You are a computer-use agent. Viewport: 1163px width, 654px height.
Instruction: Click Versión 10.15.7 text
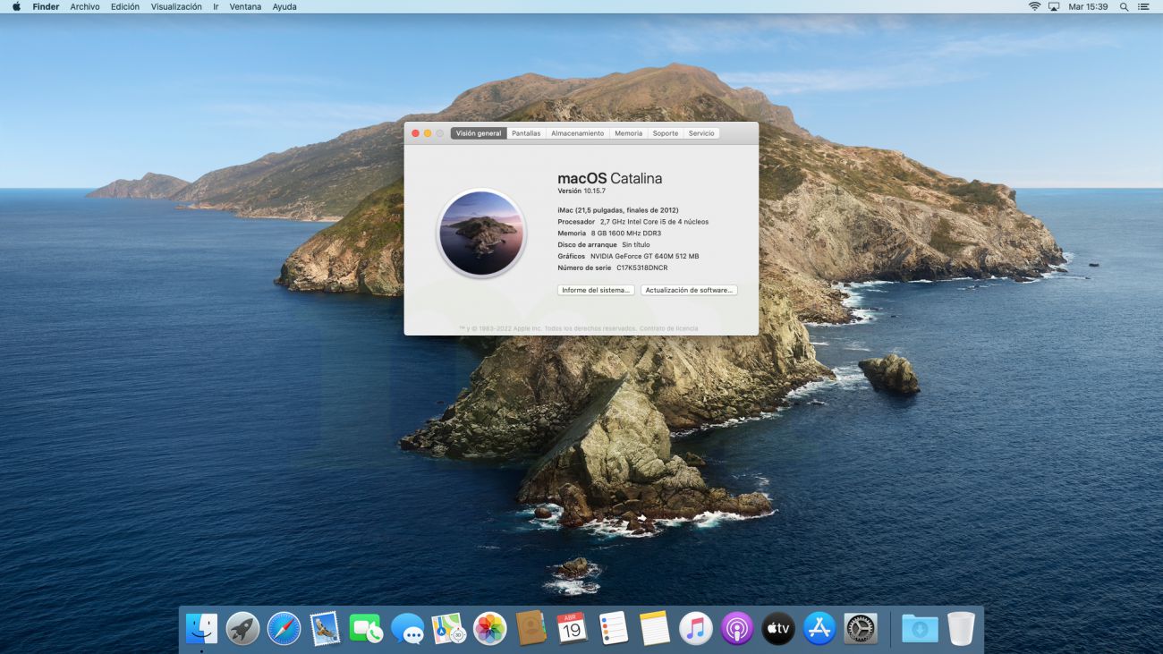tap(581, 191)
